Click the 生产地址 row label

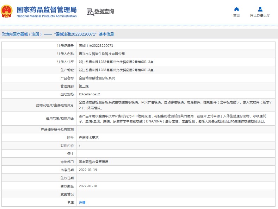(x=67, y=70)
